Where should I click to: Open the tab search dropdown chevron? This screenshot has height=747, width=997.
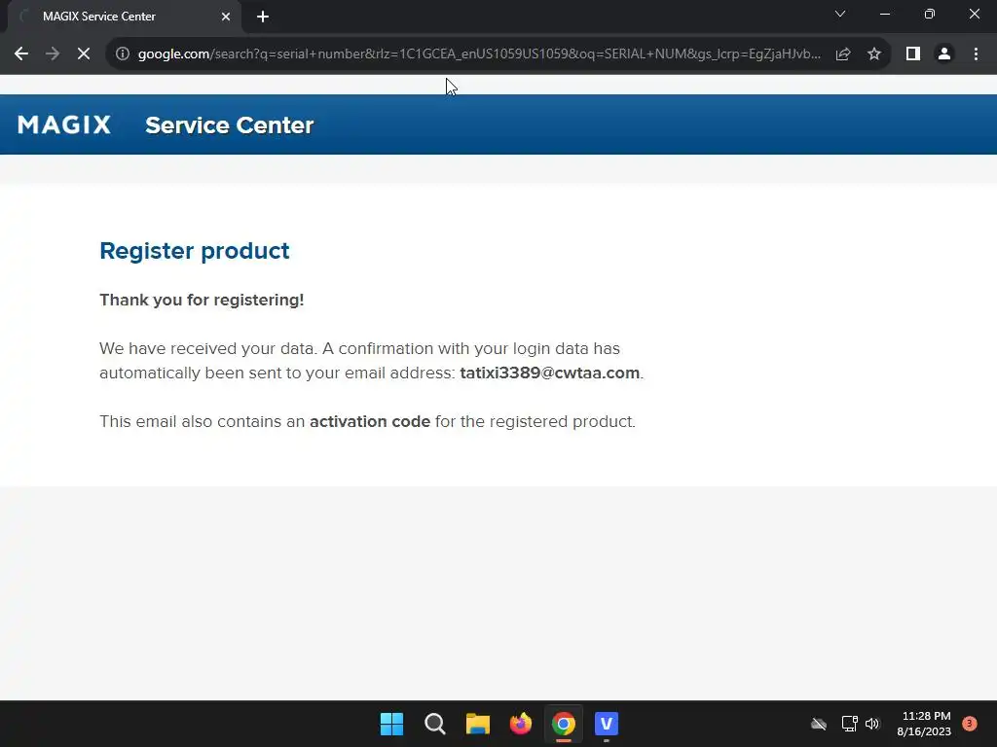point(840,14)
